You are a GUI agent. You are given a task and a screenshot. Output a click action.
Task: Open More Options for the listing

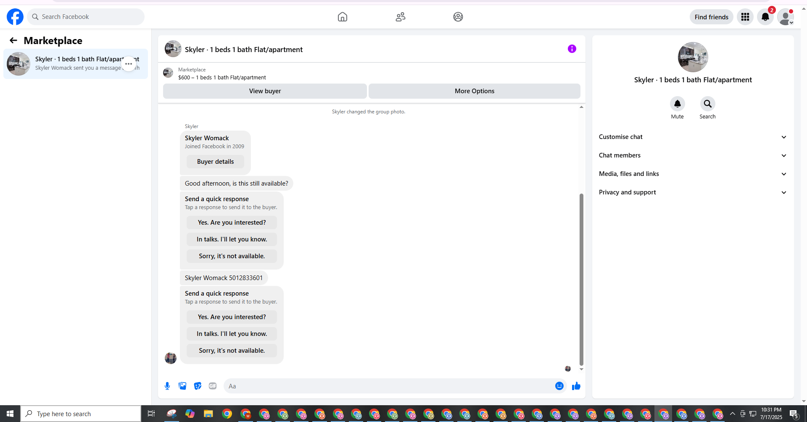[475, 91]
